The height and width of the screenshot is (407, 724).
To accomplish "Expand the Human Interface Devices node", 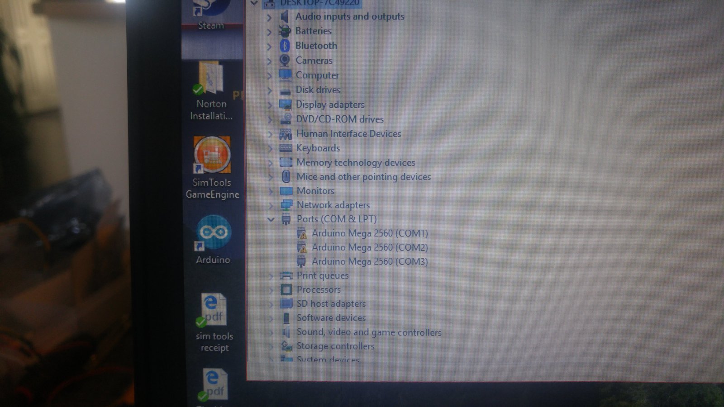I will tap(270, 134).
